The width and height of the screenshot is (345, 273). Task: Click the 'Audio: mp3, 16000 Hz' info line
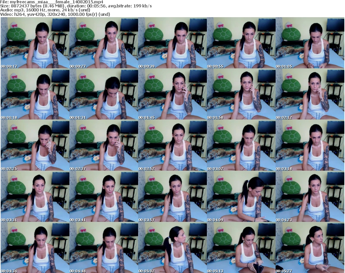(x=45, y=10)
